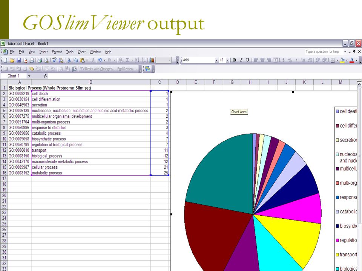Click the Percent Style icon
362x271 pixels.
[290, 60]
